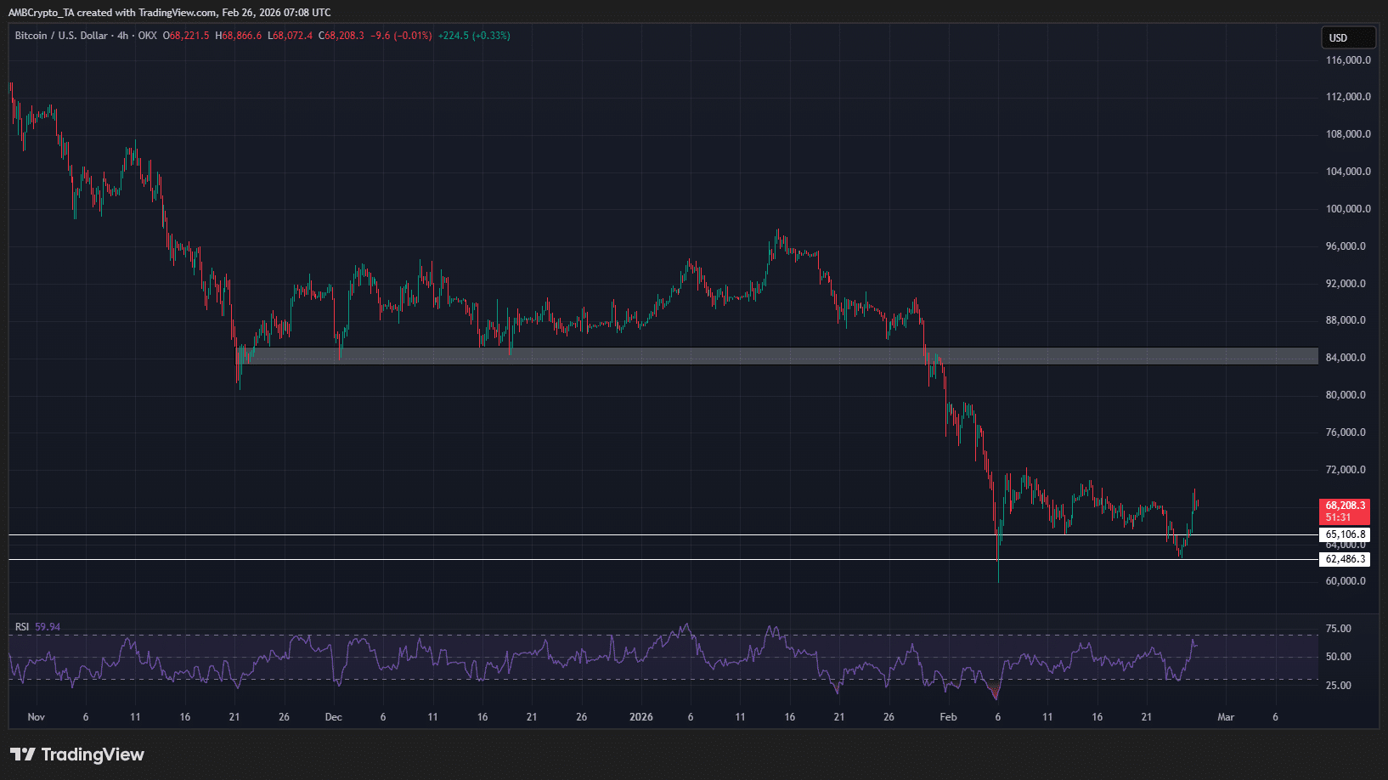Click the RSI value 59.94
1388x780 pixels.
point(48,627)
